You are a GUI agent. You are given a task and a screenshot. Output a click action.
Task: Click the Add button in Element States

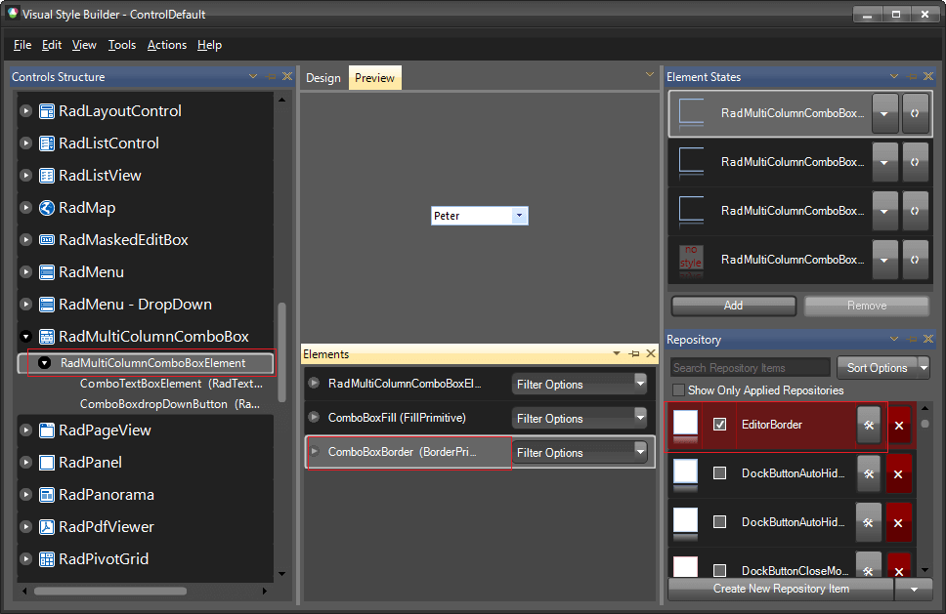tap(734, 306)
